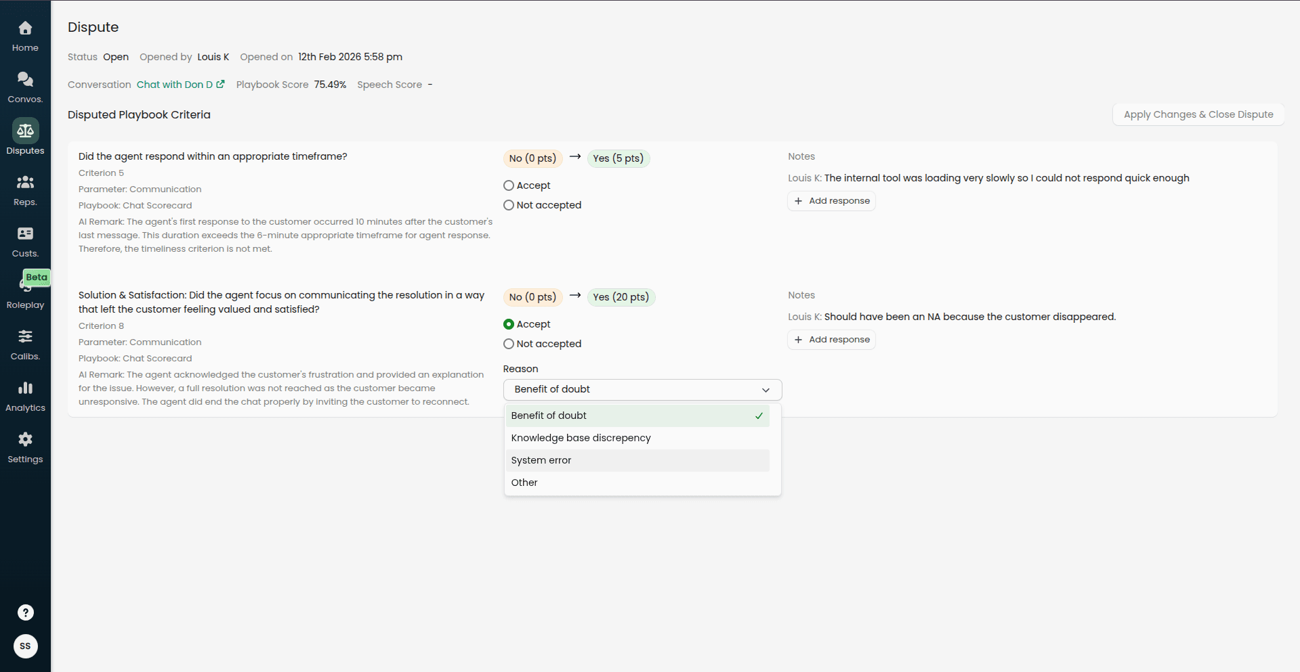This screenshot has height=672, width=1300.
Task: Pick Other in the Reason menu
Action: [x=524, y=482]
